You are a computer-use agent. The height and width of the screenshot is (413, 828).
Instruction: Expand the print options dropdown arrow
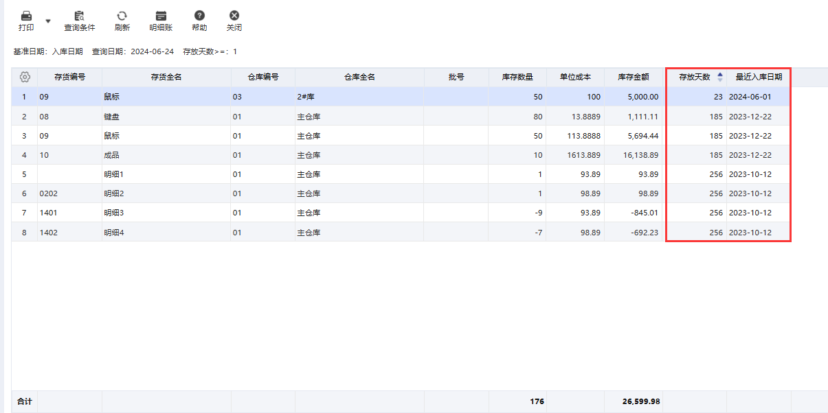point(48,21)
